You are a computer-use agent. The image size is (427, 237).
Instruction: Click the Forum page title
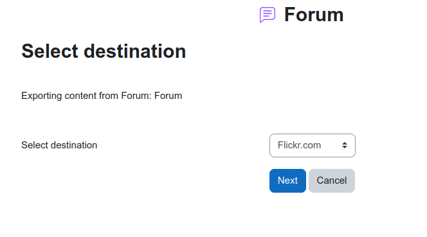pos(314,15)
